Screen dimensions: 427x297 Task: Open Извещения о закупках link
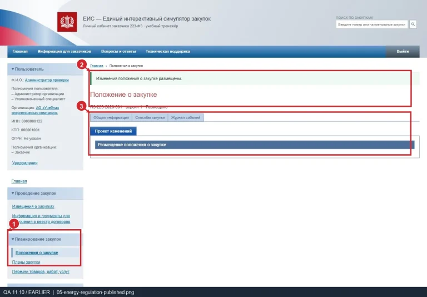(x=33, y=206)
